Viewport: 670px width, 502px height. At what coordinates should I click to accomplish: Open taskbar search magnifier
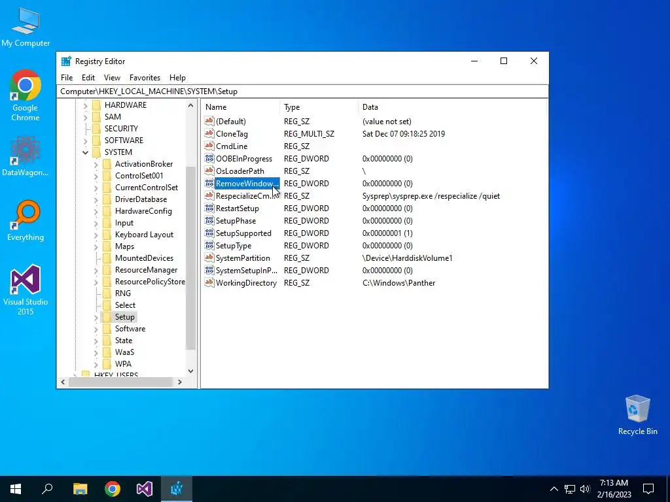[x=47, y=489]
